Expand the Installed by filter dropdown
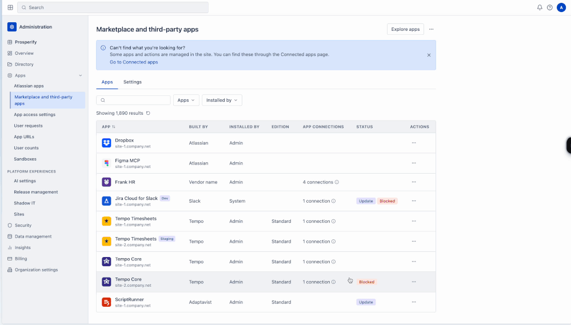 click(x=222, y=100)
